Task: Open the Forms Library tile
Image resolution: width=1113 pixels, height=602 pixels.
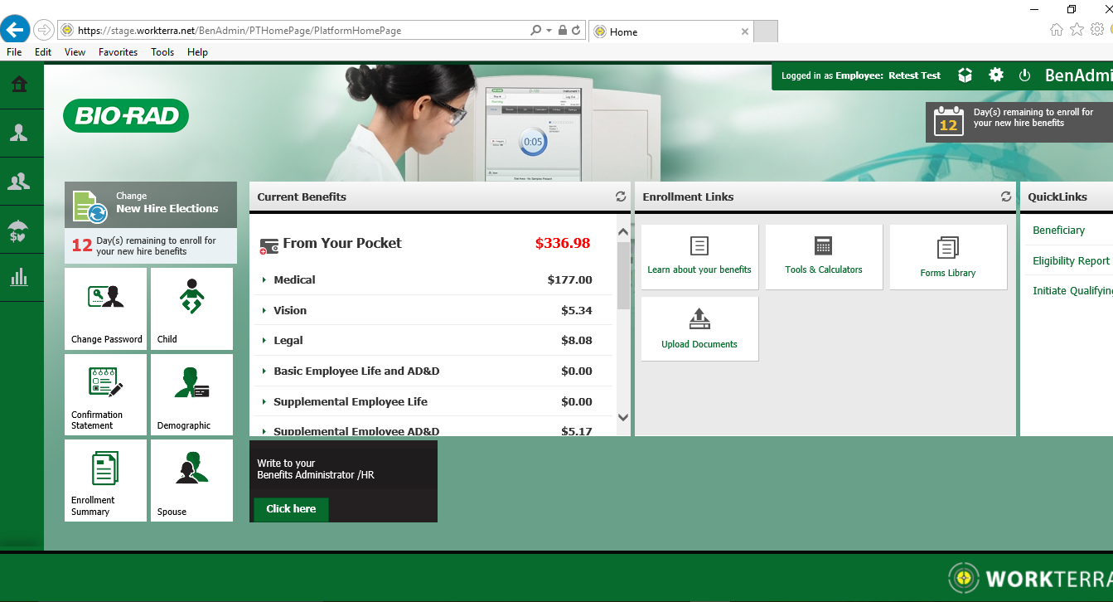Action: click(948, 257)
